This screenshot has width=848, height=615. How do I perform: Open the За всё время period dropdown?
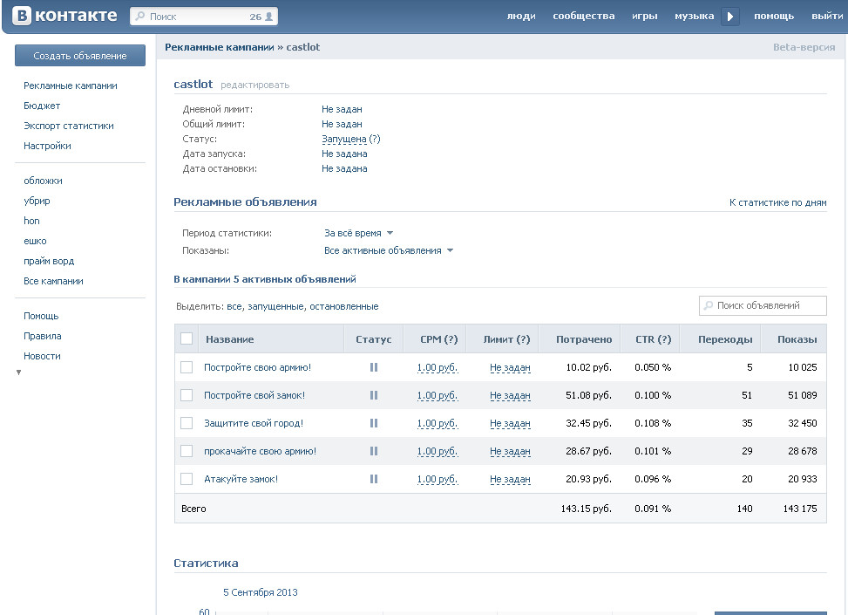click(x=359, y=233)
